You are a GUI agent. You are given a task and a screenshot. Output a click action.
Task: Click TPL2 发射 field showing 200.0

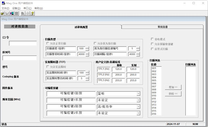[x=133, y=75]
